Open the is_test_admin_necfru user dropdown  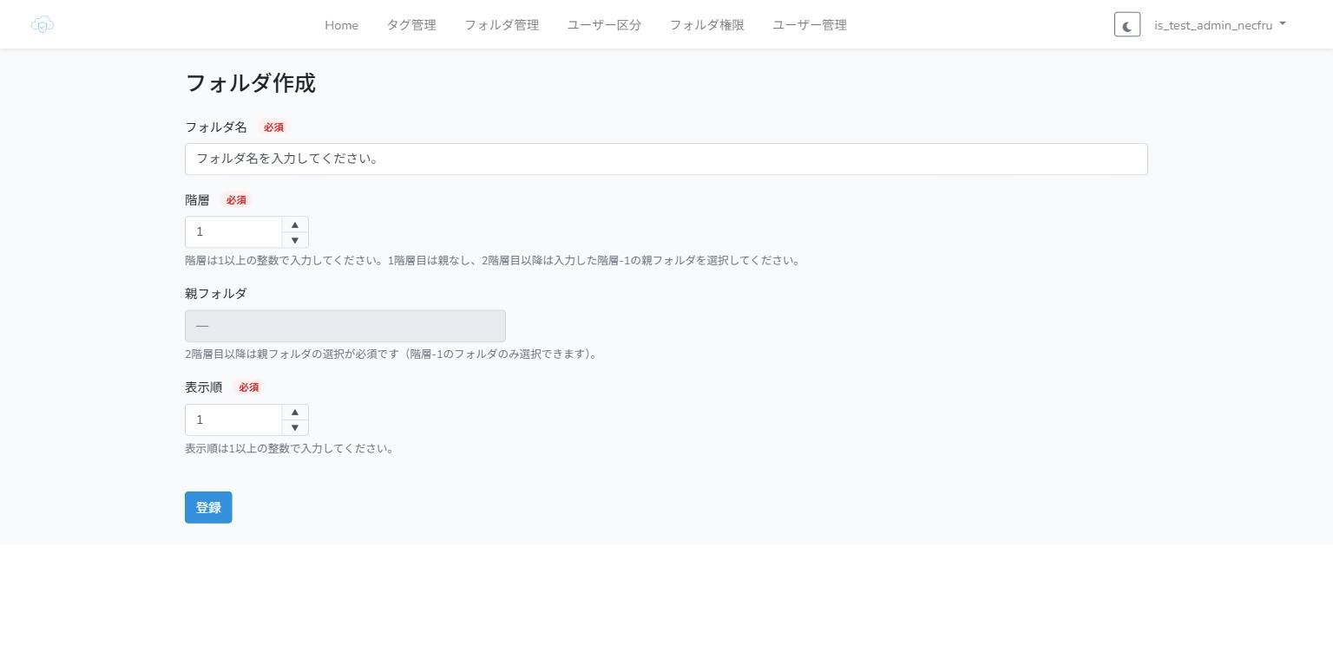1219,25
